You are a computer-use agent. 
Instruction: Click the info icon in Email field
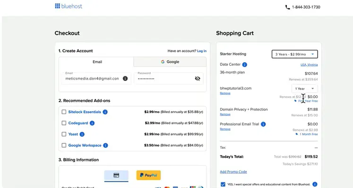pos(125,79)
